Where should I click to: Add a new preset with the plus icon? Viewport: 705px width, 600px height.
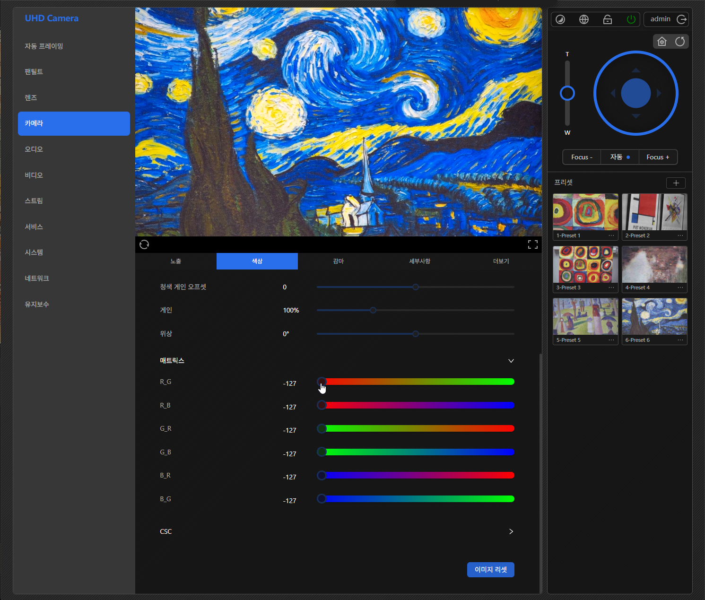[676, 183]
